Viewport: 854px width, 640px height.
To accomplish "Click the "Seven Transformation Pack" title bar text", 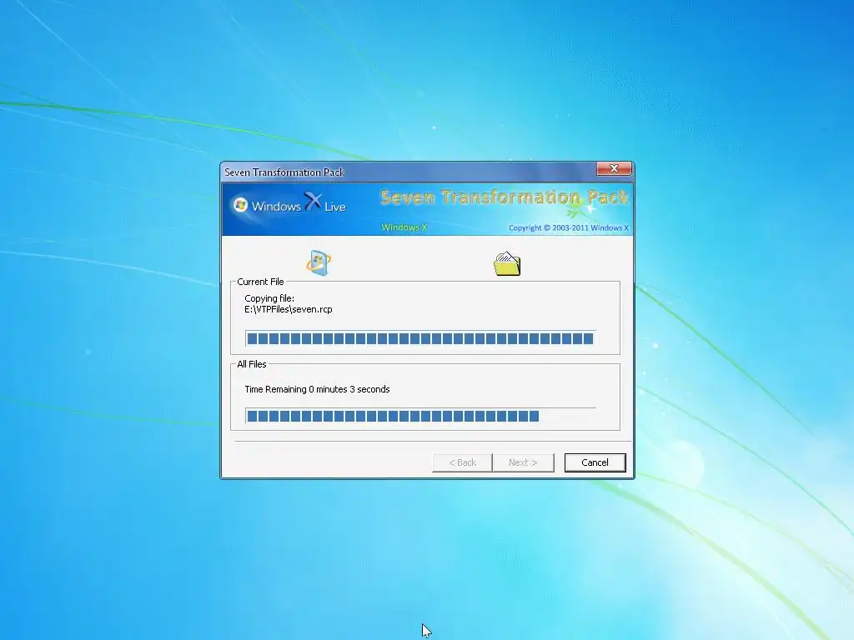I will [284, 172].
